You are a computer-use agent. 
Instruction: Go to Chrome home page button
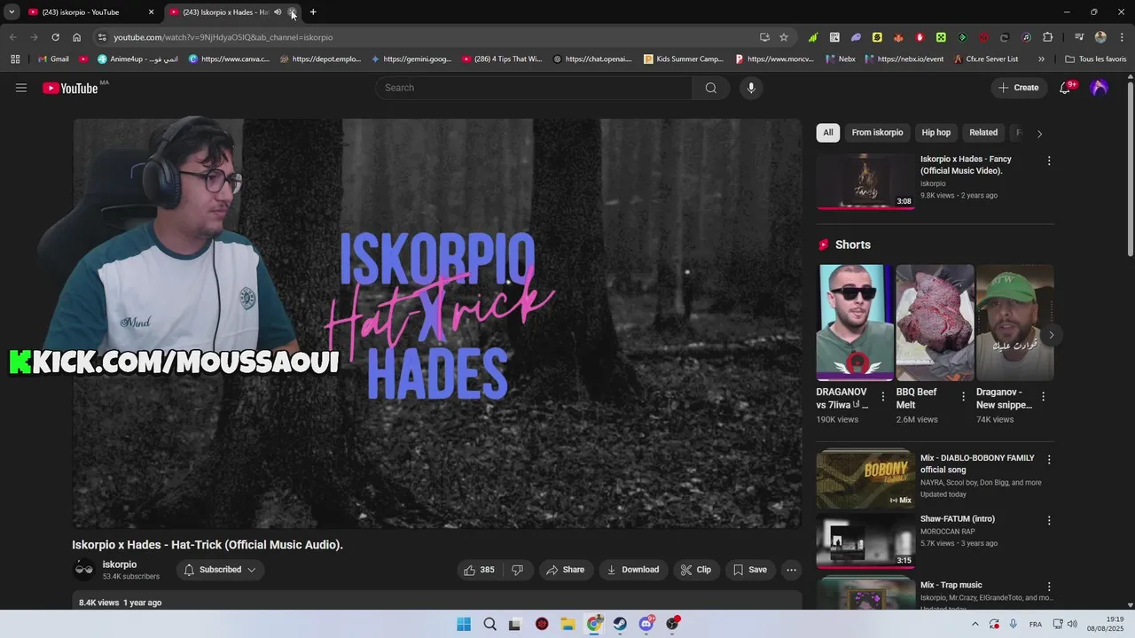click(76, 37)
